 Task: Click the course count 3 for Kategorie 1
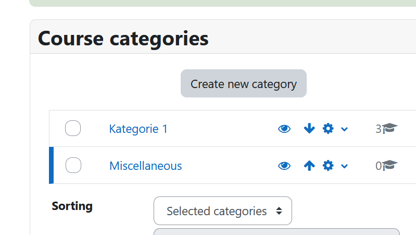pyautogui.click(x=379, y=129)
